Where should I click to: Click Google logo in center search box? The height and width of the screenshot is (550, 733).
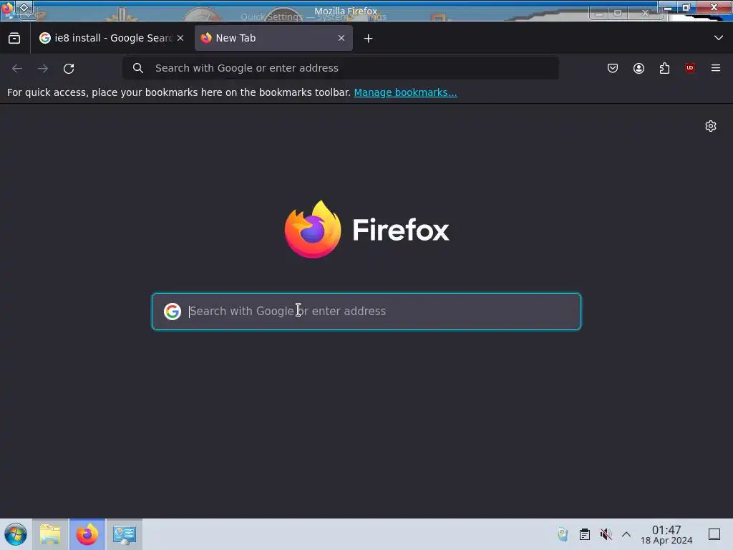(173, 312)
